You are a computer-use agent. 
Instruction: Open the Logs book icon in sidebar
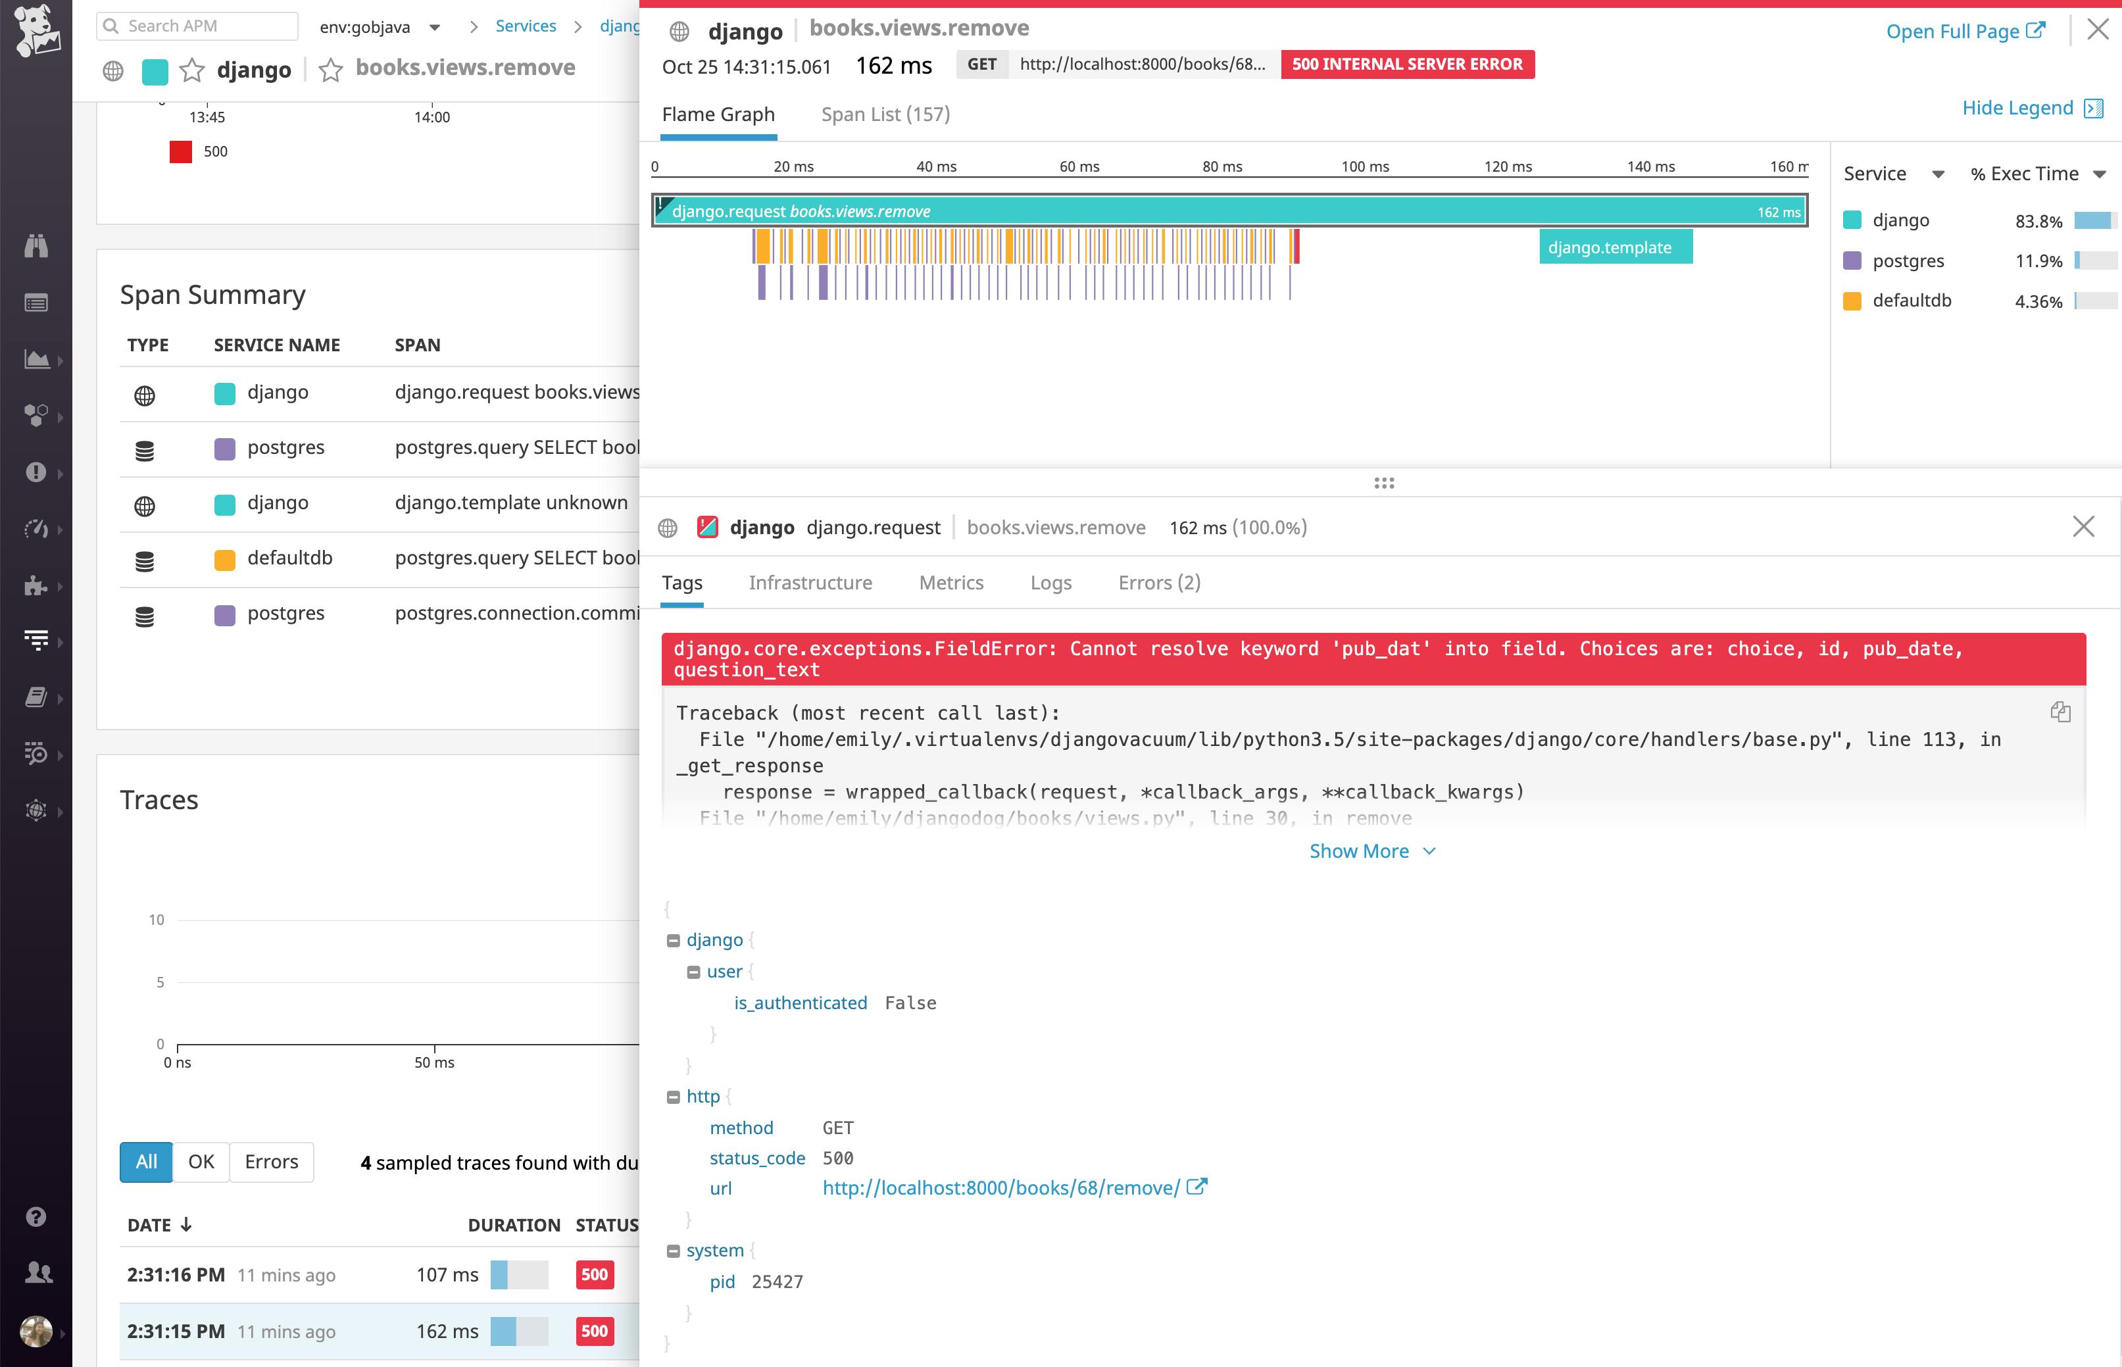[x=36, y=698]
